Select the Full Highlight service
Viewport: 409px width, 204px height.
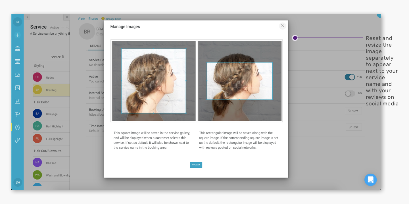point(51,139)
